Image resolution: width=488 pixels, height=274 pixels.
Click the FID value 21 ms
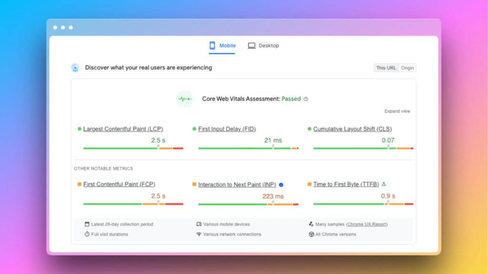click(x=273, y=140)
